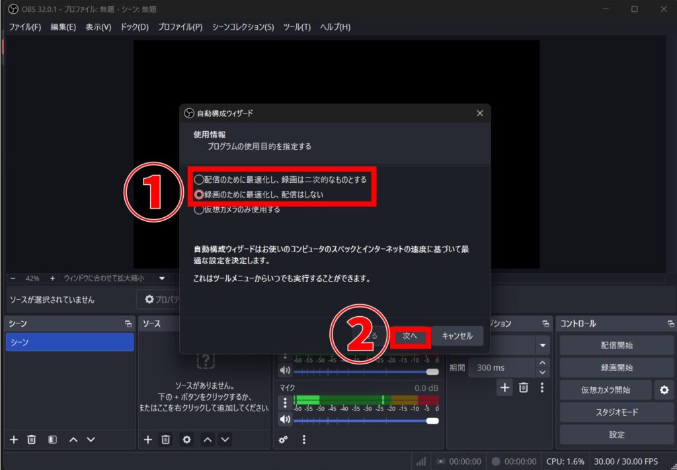Open advanced audio settings gear in the mixer
This screenshot has width=677, height=470.
click(283, 439)
